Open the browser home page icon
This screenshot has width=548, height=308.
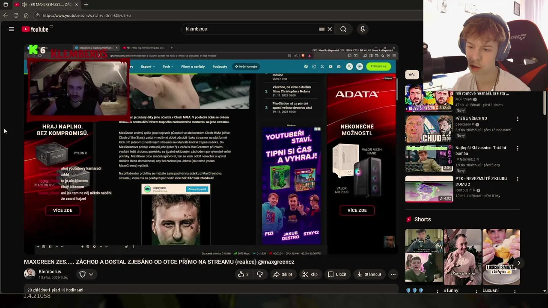pyautogui.click(x=26, y=15)
